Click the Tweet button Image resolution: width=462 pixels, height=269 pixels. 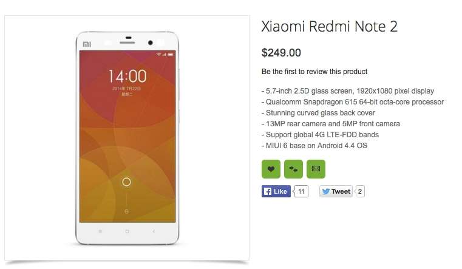[x=336, y=191]
